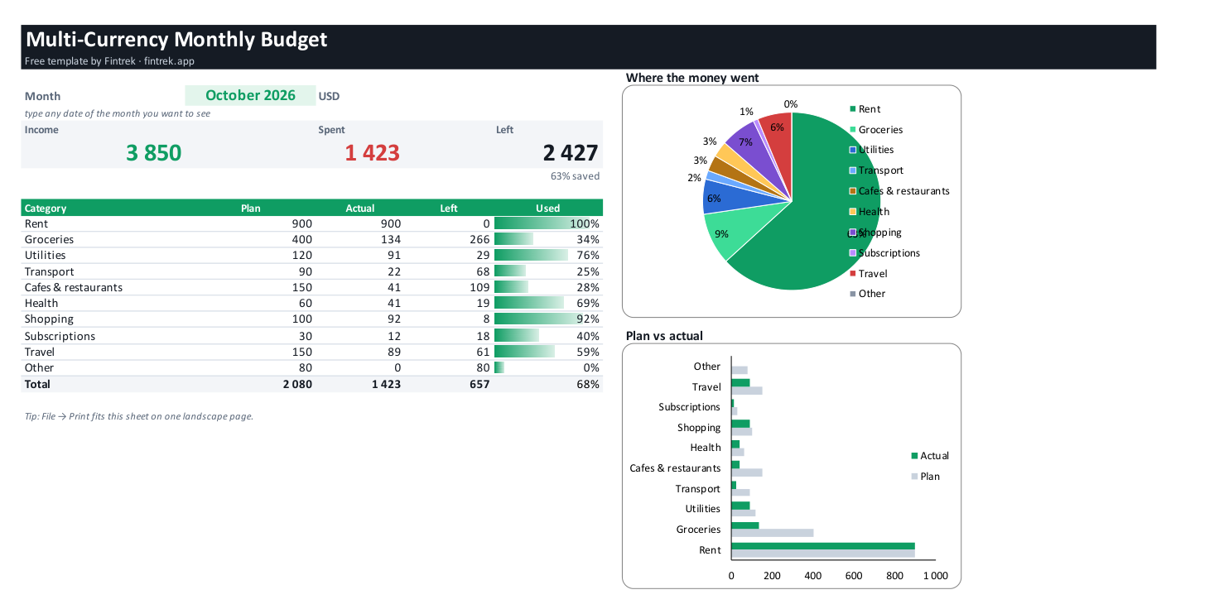Open the fintrek.app template credit line
The width and height of the screenshot is (1219, 609).
(x=109, y=61)
